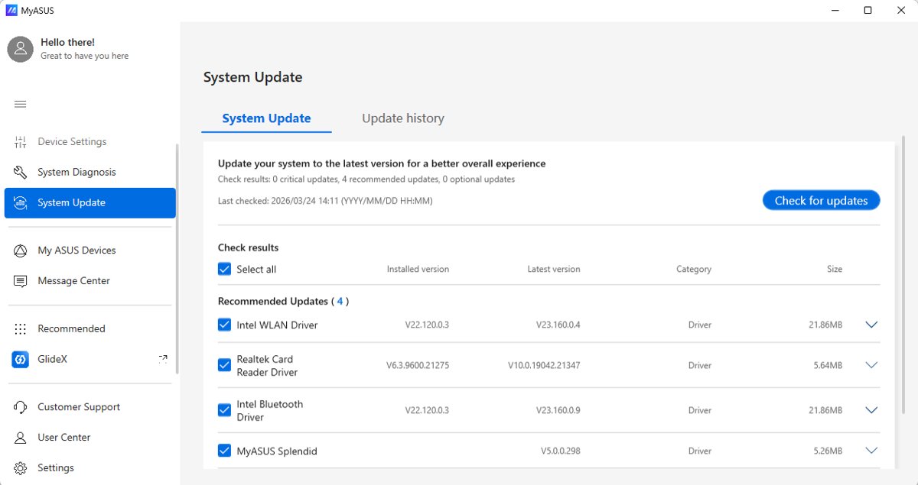Click the Message Center chat icon

tap(21, 281)
